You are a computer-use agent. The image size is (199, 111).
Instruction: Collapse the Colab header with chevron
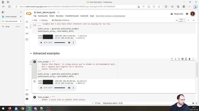[x=194, y=20]
